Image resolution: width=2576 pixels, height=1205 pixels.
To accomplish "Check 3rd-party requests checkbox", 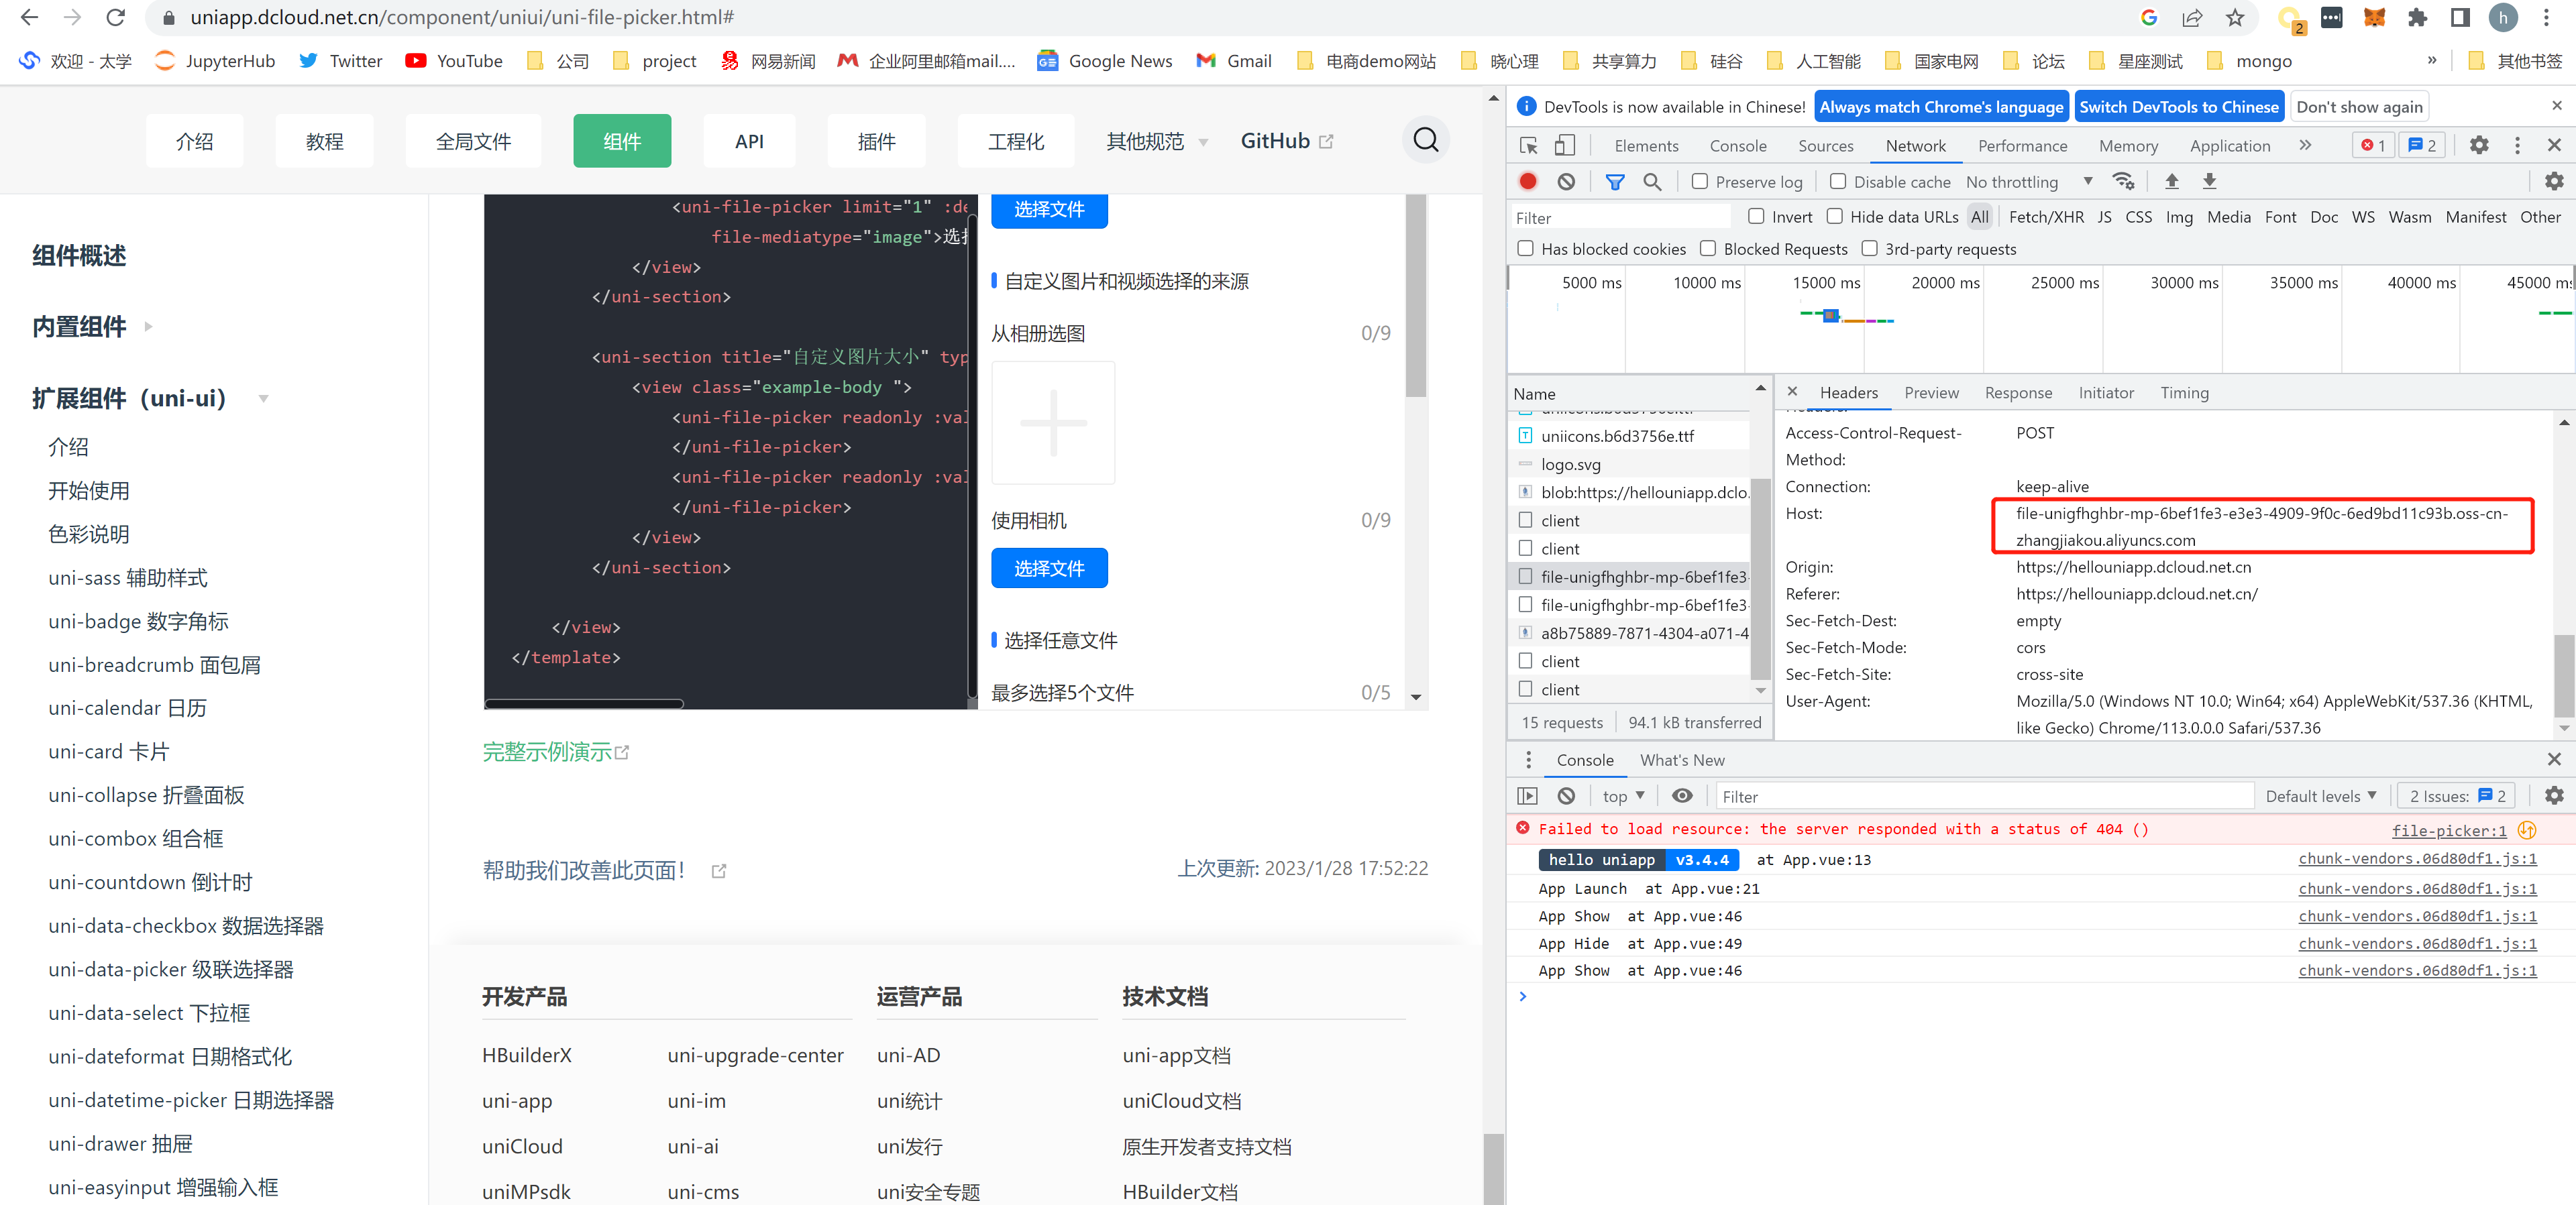I will [x=1869, y=248].
